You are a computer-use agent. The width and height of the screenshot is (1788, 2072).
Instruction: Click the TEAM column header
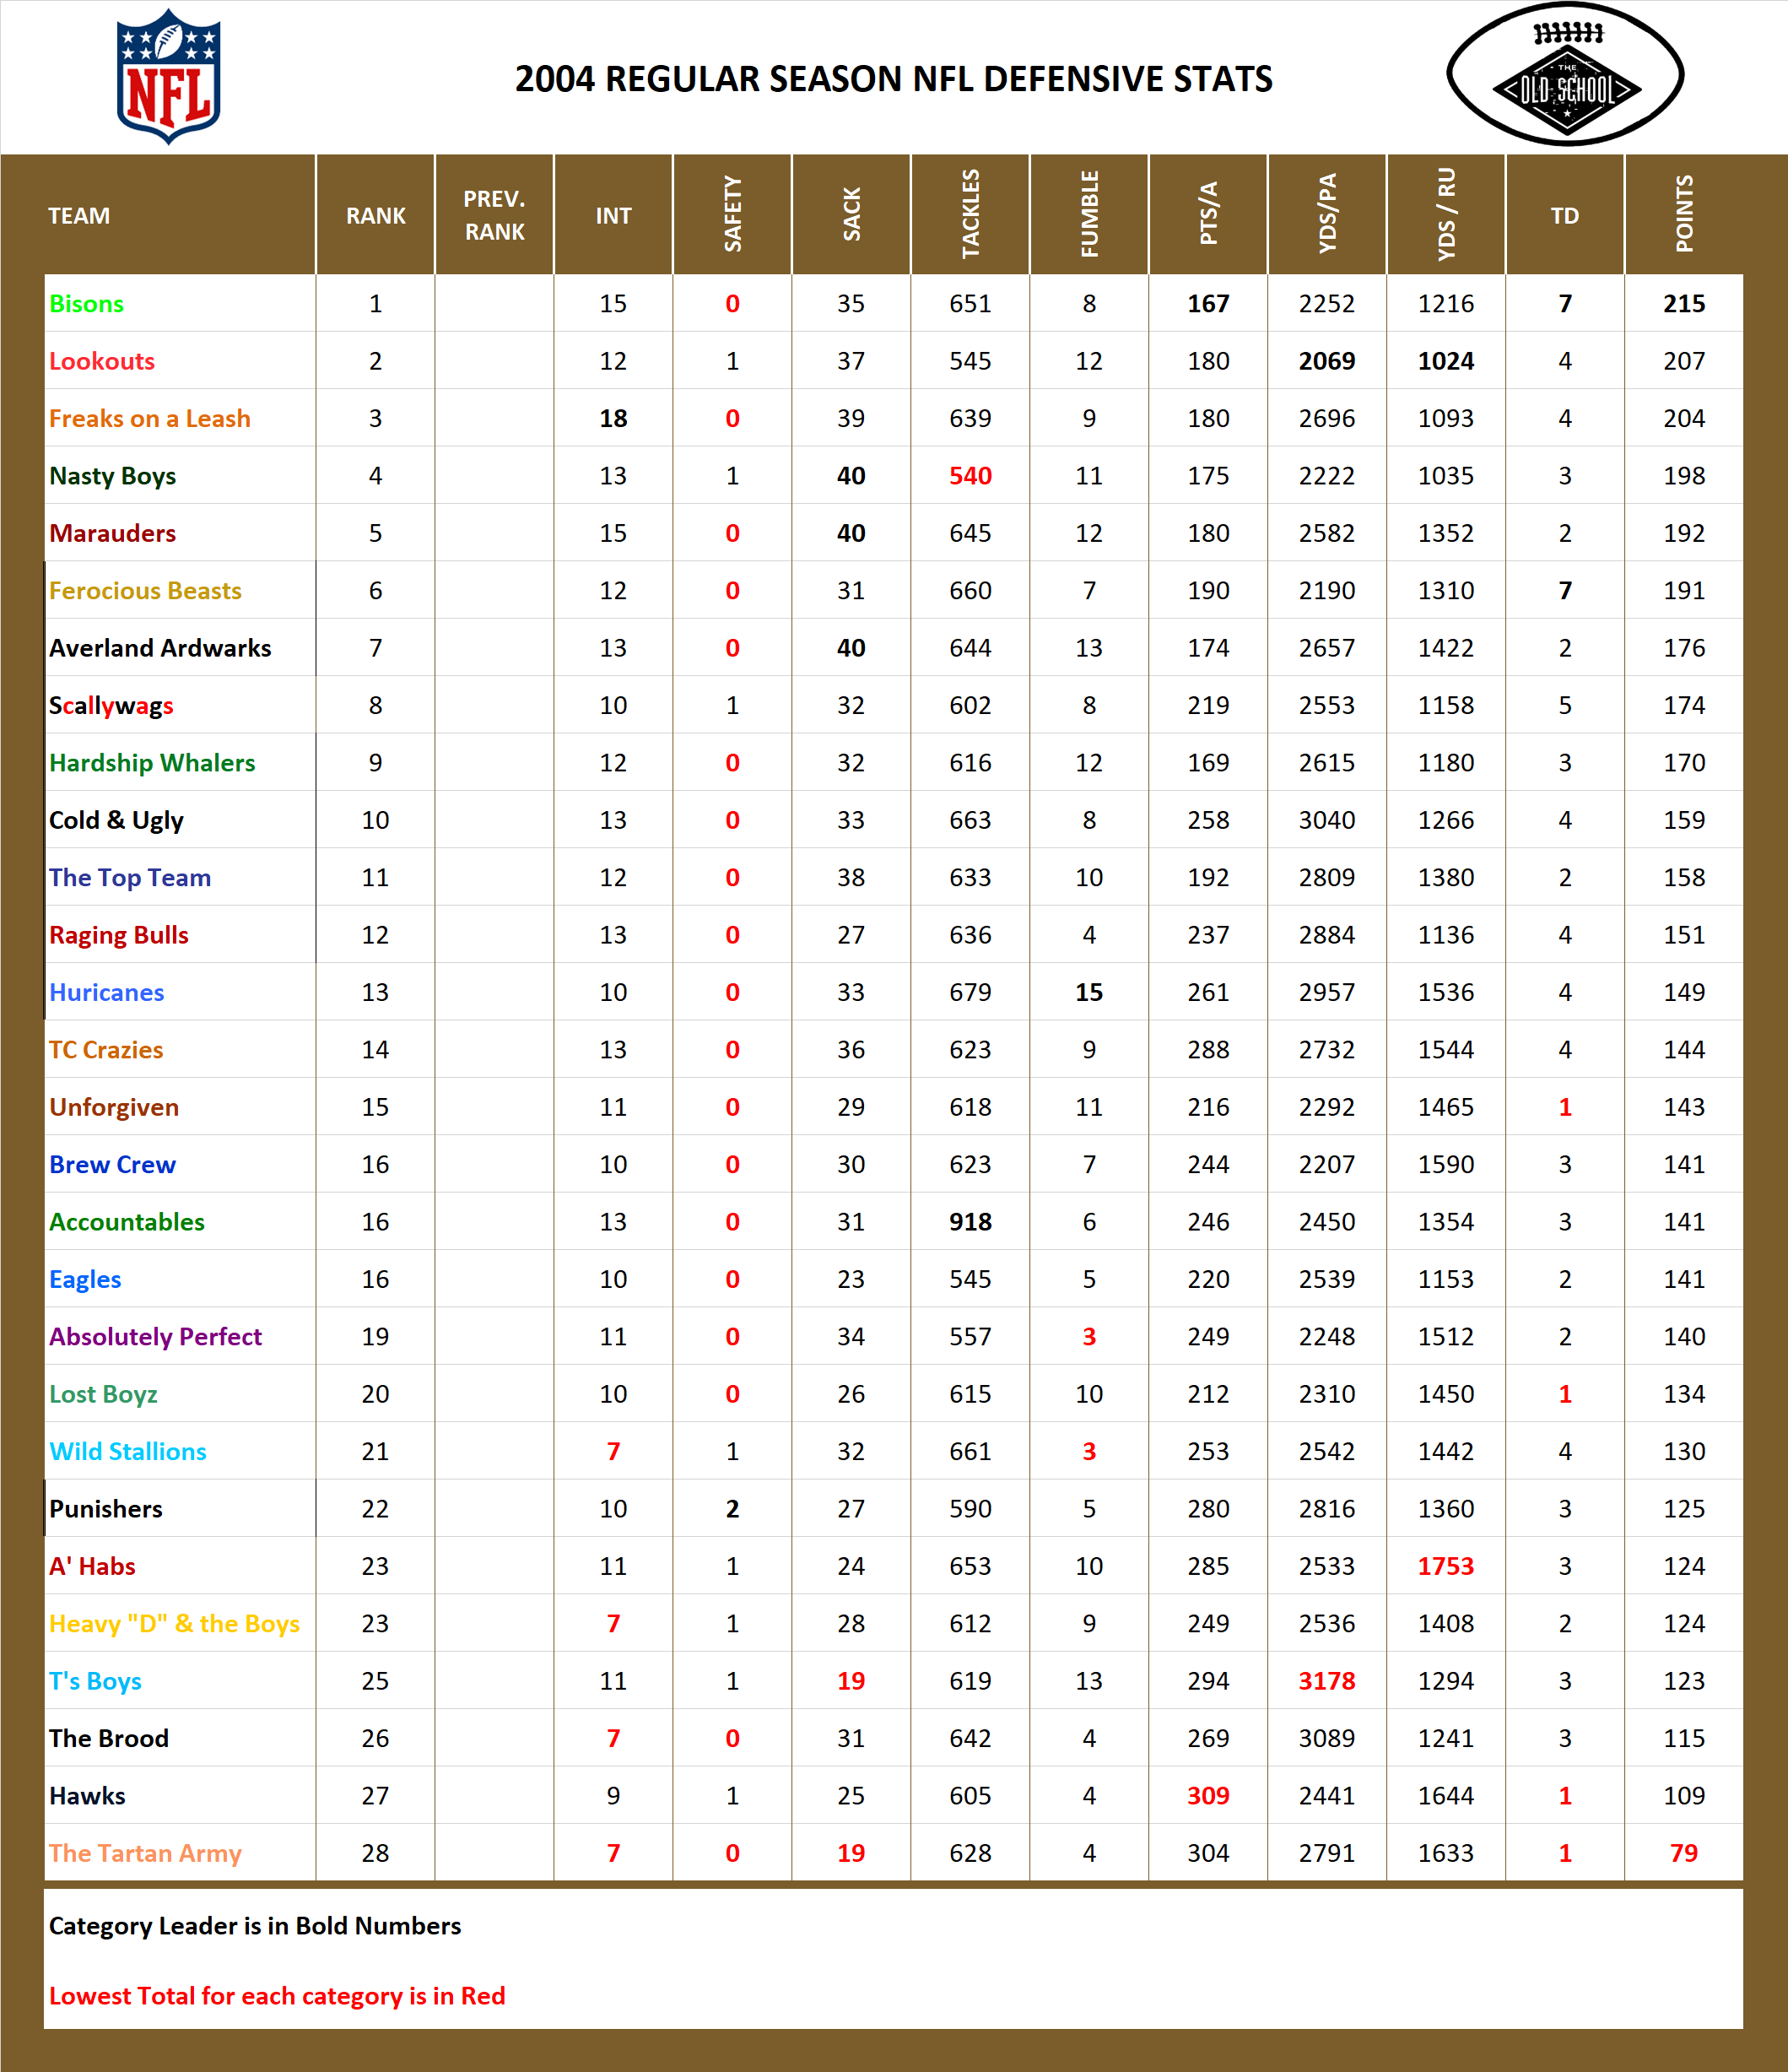coord(79,215)
